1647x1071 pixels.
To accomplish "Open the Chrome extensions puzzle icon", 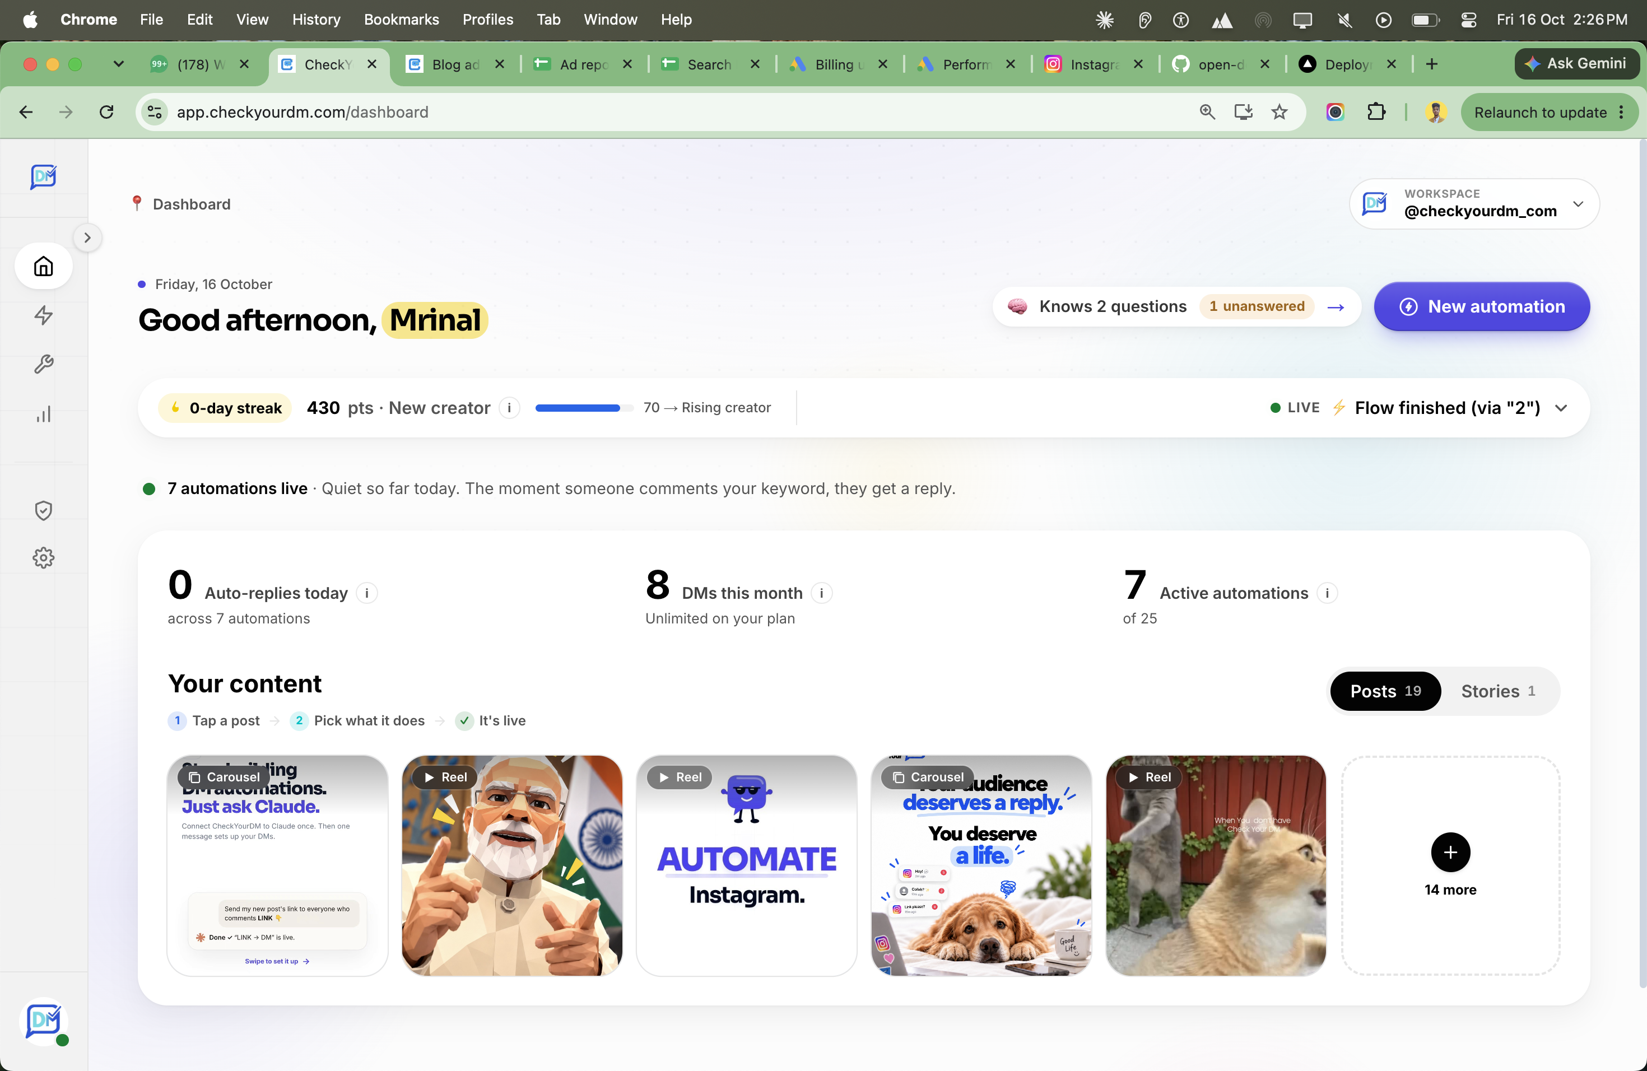I will (1376, 112).
